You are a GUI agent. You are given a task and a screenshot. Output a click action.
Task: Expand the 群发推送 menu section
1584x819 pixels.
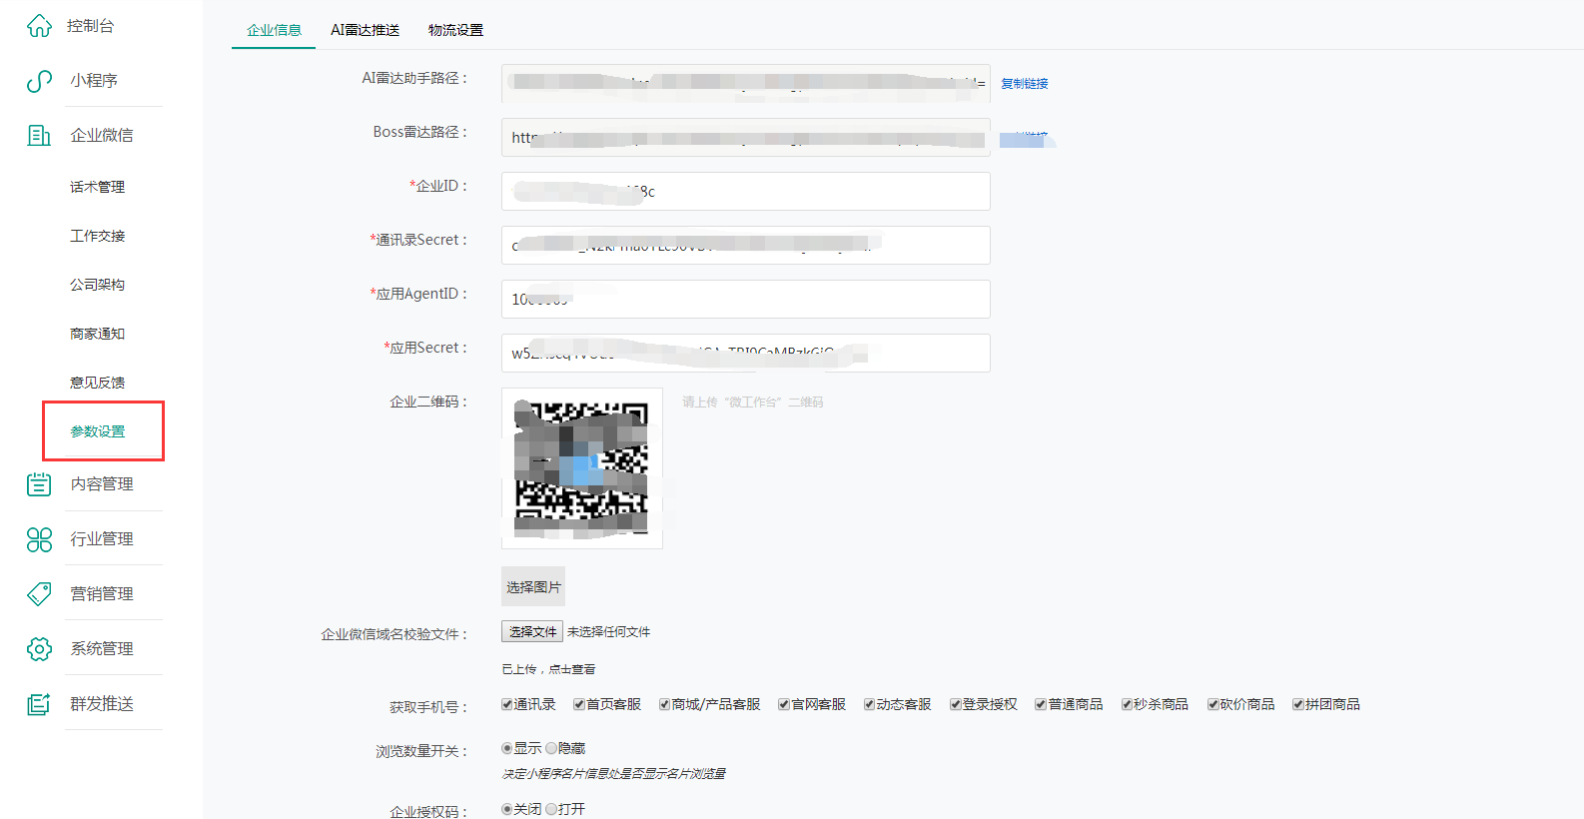(x=102, y=704)
